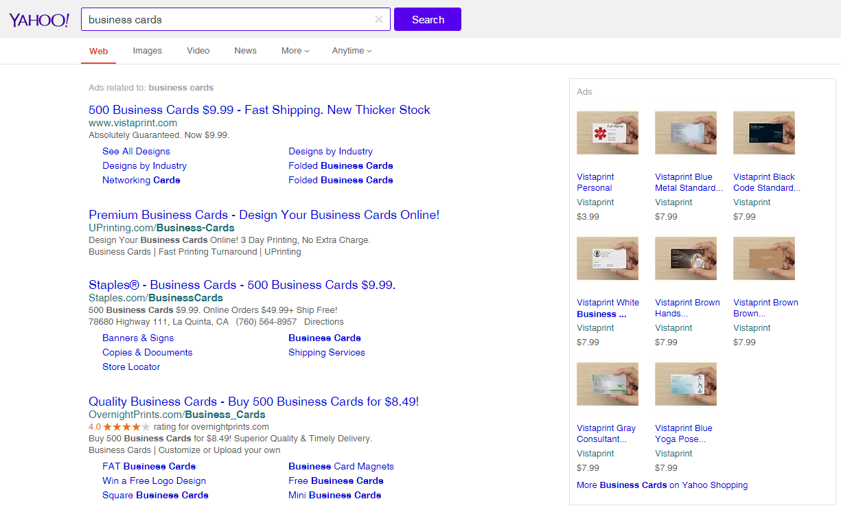
Task: Click the business cards search input field
Action: 227,19
